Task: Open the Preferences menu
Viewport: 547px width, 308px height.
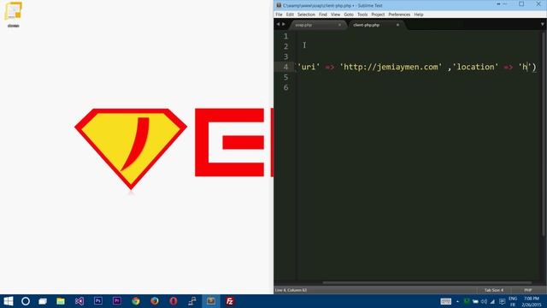Action: pyautogui.click(x=399, y=15)
